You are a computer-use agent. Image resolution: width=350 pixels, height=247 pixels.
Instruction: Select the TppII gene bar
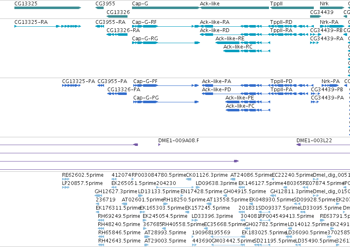[x=292, y=8]
